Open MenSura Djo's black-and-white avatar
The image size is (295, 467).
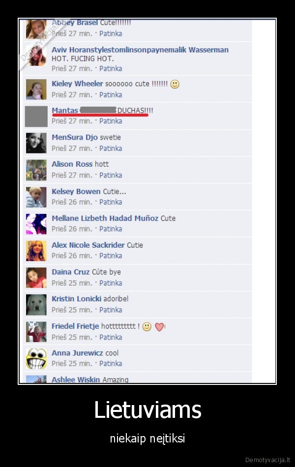(36, 143)
